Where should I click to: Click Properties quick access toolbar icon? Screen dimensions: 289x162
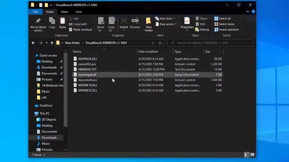(x=41, y=5)
